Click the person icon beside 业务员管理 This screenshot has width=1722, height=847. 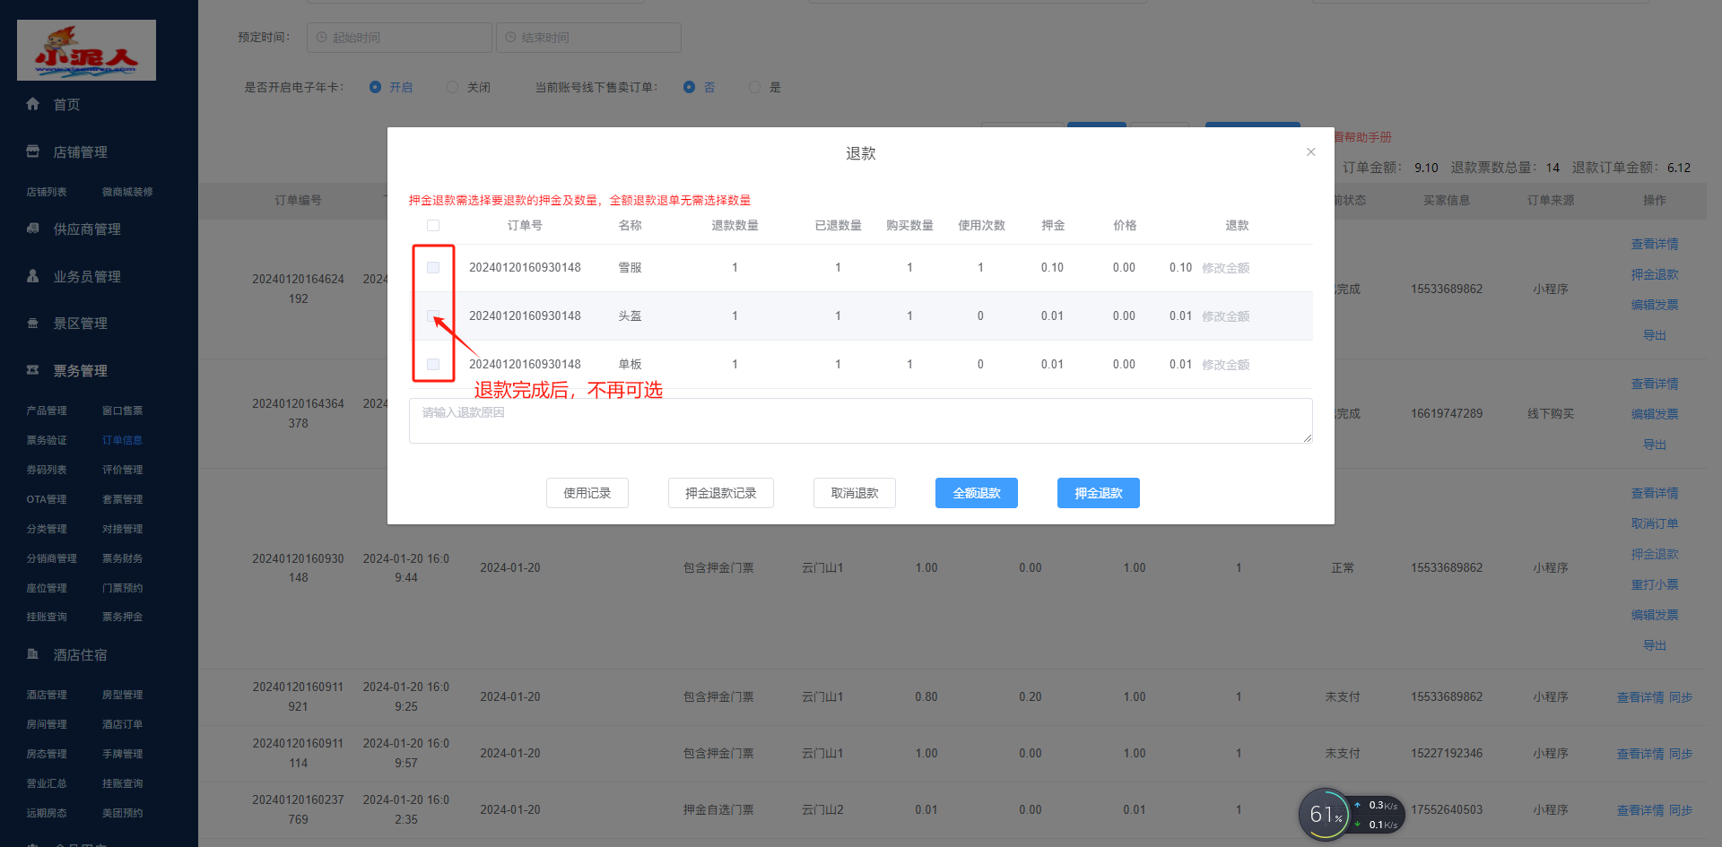[33, 276]
